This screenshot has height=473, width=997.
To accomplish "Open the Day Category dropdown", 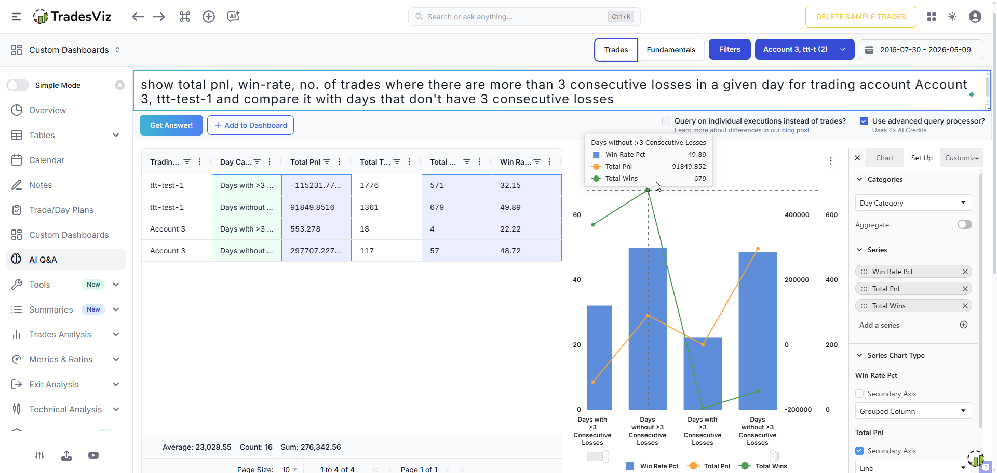I will [x=913, y=202].
